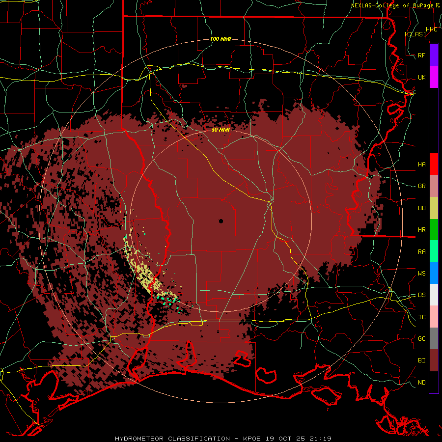This screenshot has width=442, height=442.
Task: Click the [CLAS] label
Action: pyautogui.click(x=415, y=34)
